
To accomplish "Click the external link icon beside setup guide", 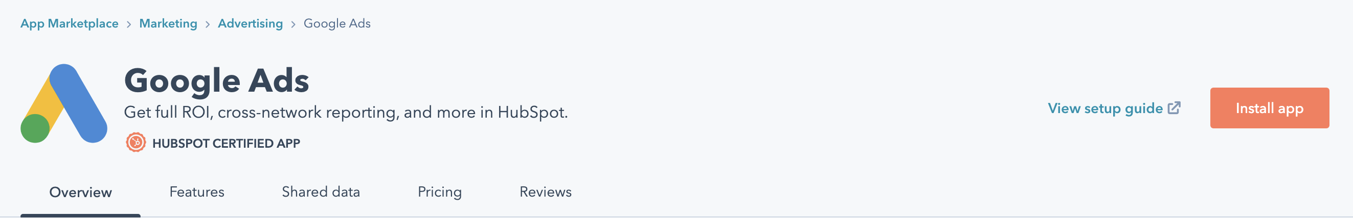I will point(1174,108).
